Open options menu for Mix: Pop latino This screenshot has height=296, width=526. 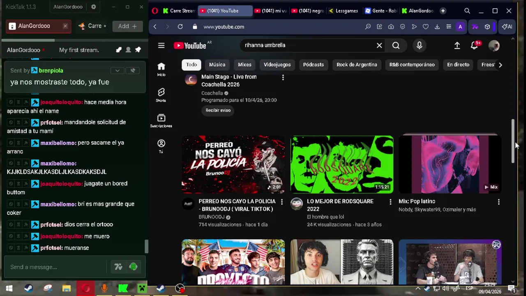[x=498, y=202]
